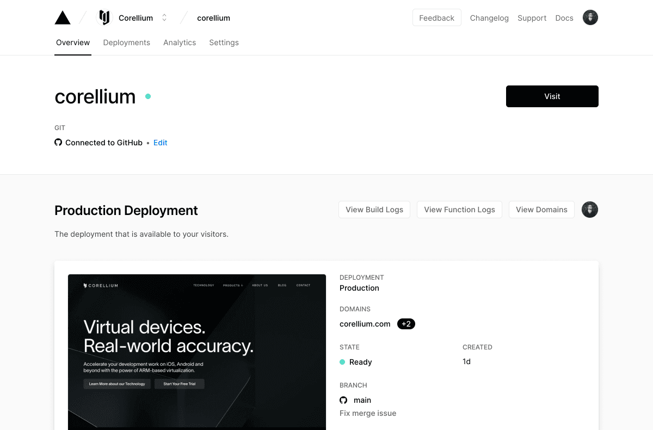The width and height of the screenshot is (653, 430).
Task: Switch to the Overview tab
Action: [73, 42]
